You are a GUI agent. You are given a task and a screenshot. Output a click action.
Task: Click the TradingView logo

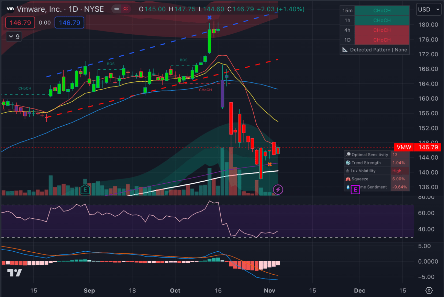point(14,273)
